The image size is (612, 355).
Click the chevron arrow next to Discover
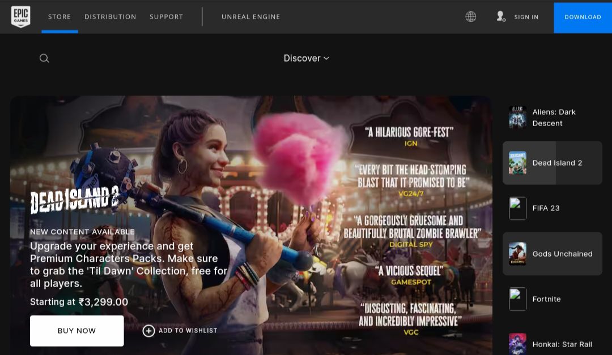click(326, 58)
